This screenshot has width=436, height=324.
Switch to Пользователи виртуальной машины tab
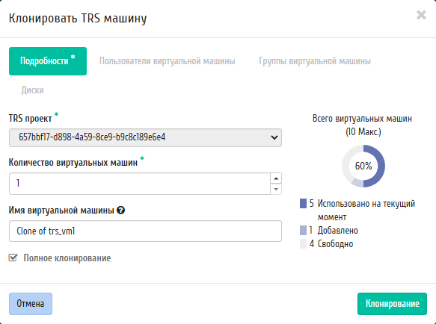(168, 61)
